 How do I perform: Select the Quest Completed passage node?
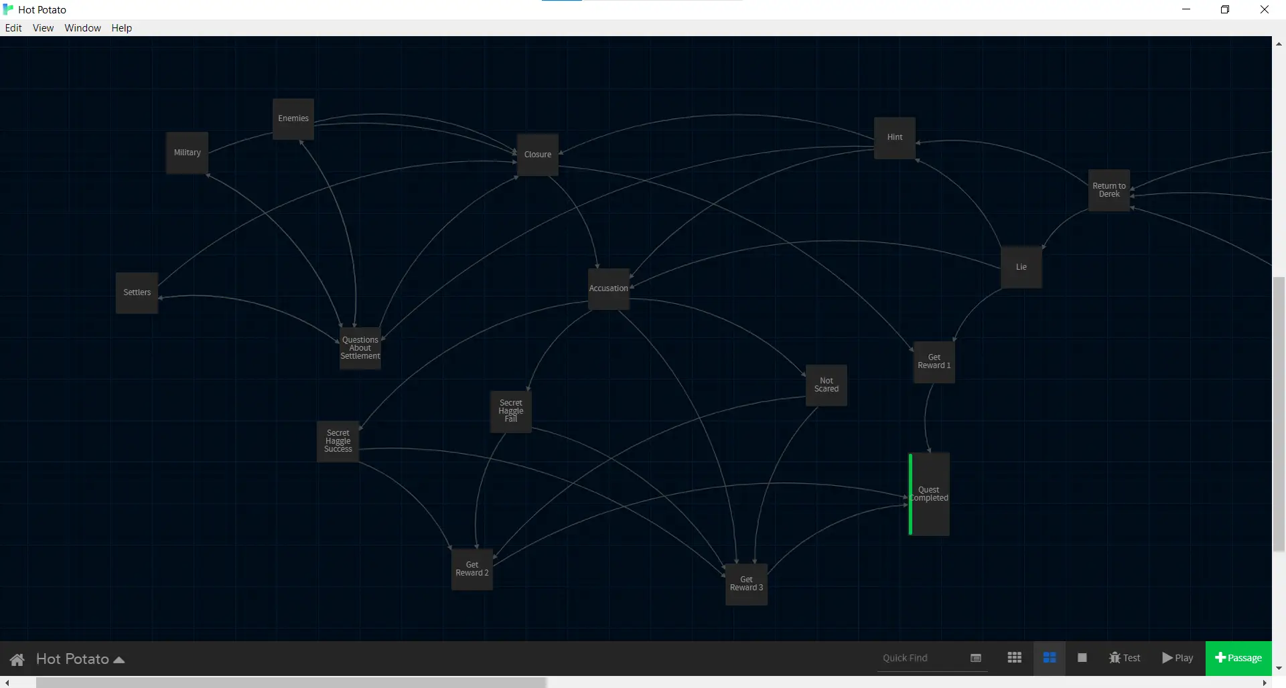(930, 493)
